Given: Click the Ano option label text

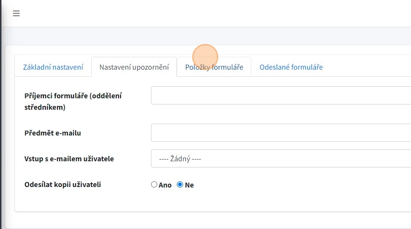Looking at the screenshot, I should coord(165,185).
